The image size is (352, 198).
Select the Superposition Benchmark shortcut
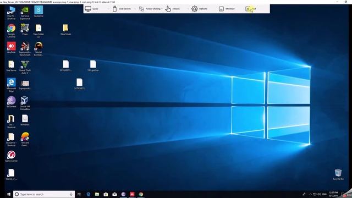pyautogui.click(x=25, y=49)
